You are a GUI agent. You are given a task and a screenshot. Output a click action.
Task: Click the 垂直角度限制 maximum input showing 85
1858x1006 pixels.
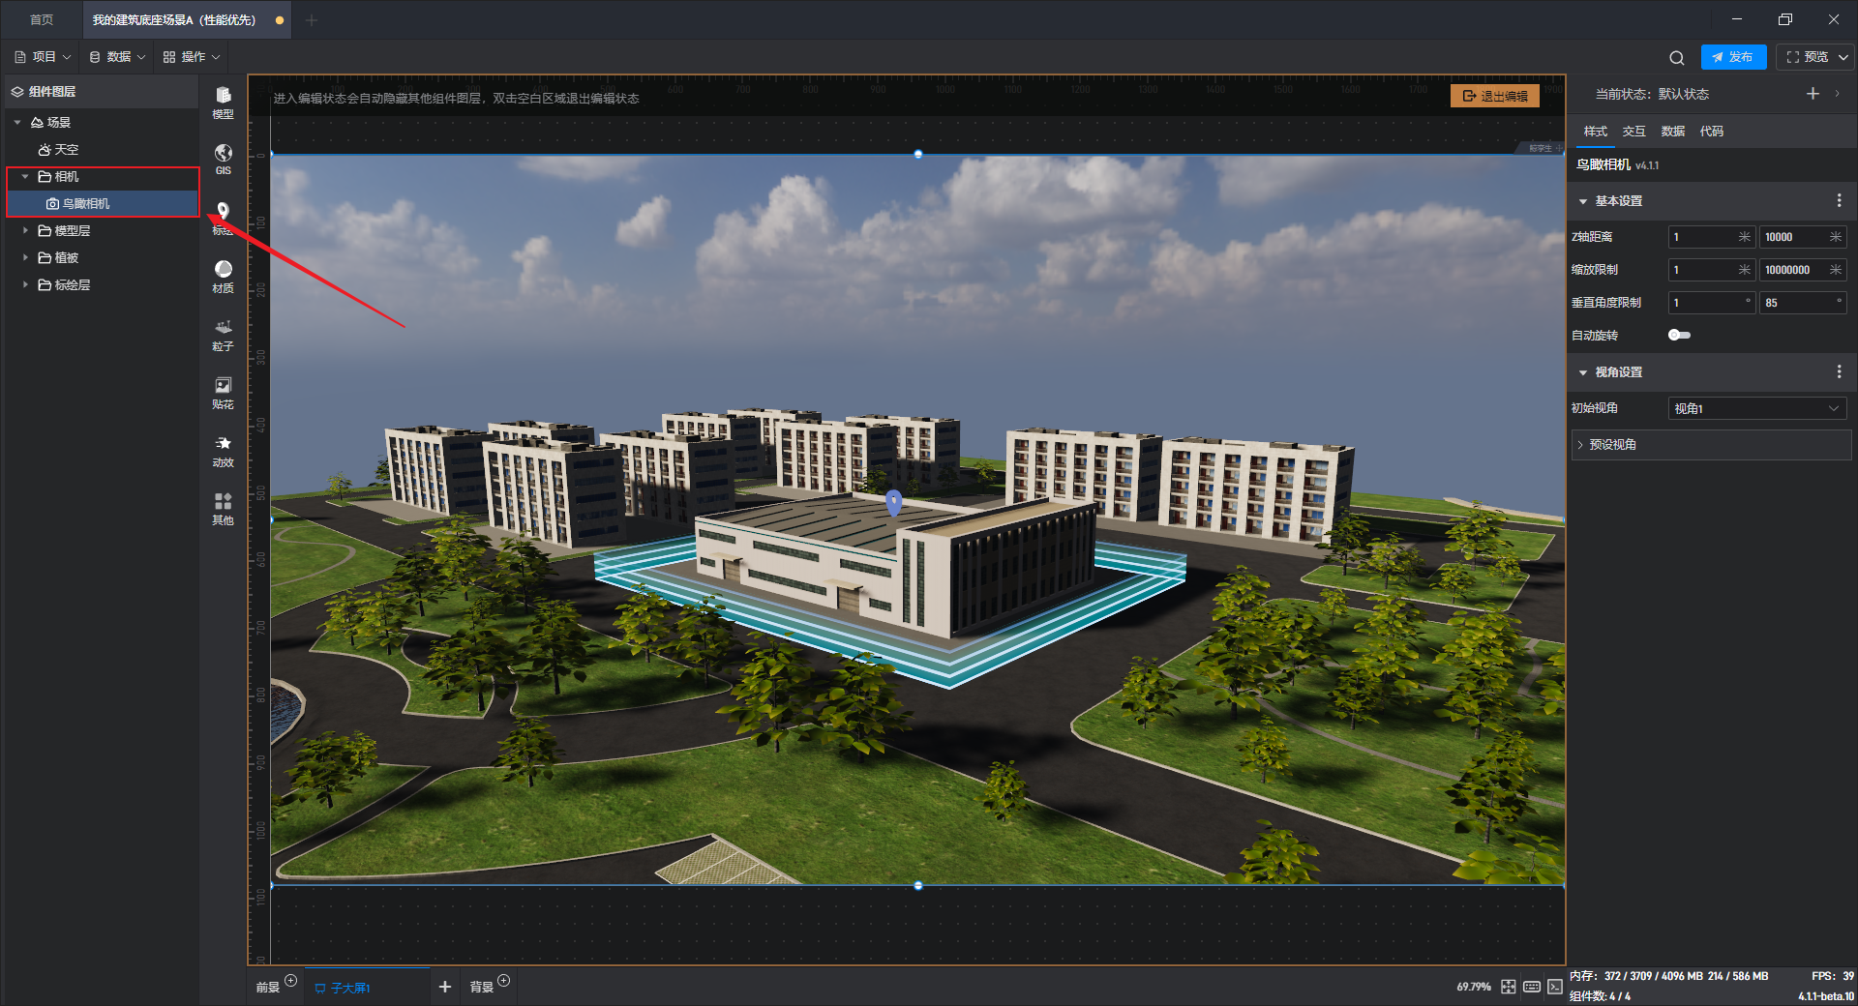(1802, 303)
